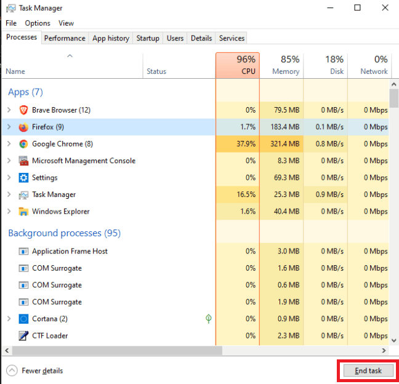The image size is (399, 384).
Task: Select the CTF Loader process name
Action: pyautogui.click(x=50, y=335)
